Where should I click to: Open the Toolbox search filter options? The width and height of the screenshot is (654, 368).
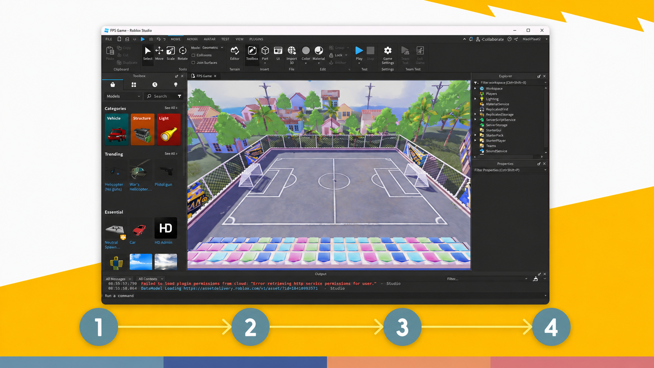[180, 96]
